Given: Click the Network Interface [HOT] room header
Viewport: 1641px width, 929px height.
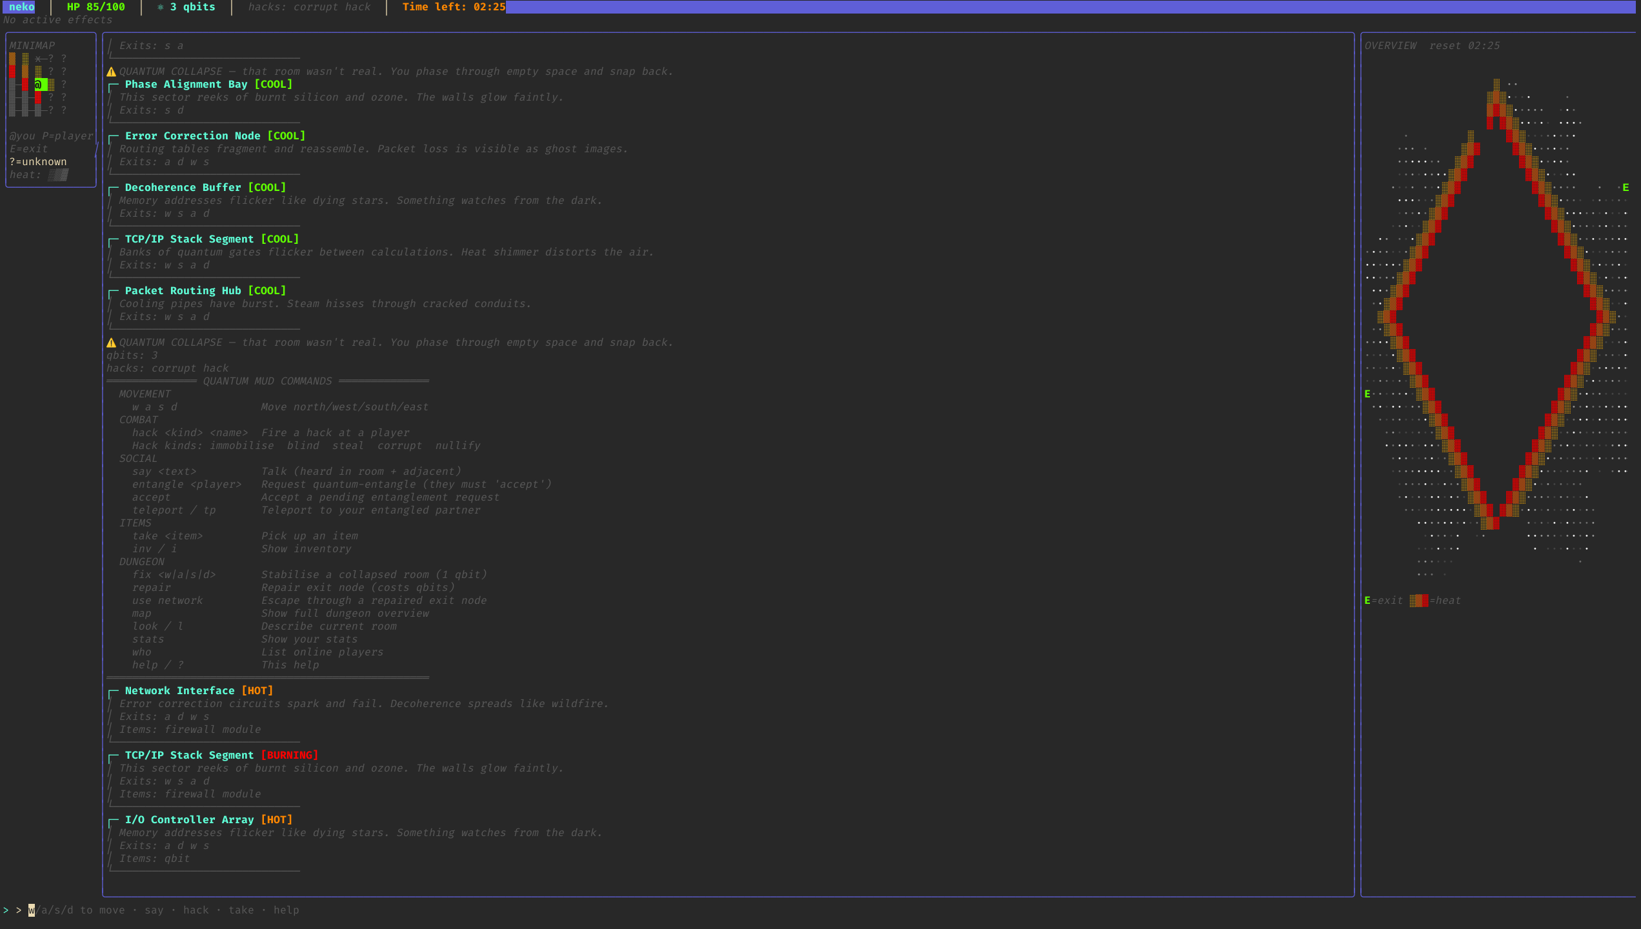Looking at the screenshot, I should (199, 691).
